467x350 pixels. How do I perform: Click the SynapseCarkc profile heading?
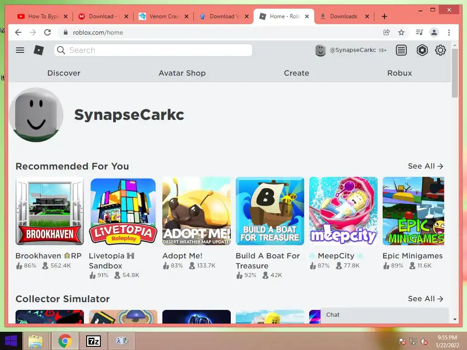(129, 114)
